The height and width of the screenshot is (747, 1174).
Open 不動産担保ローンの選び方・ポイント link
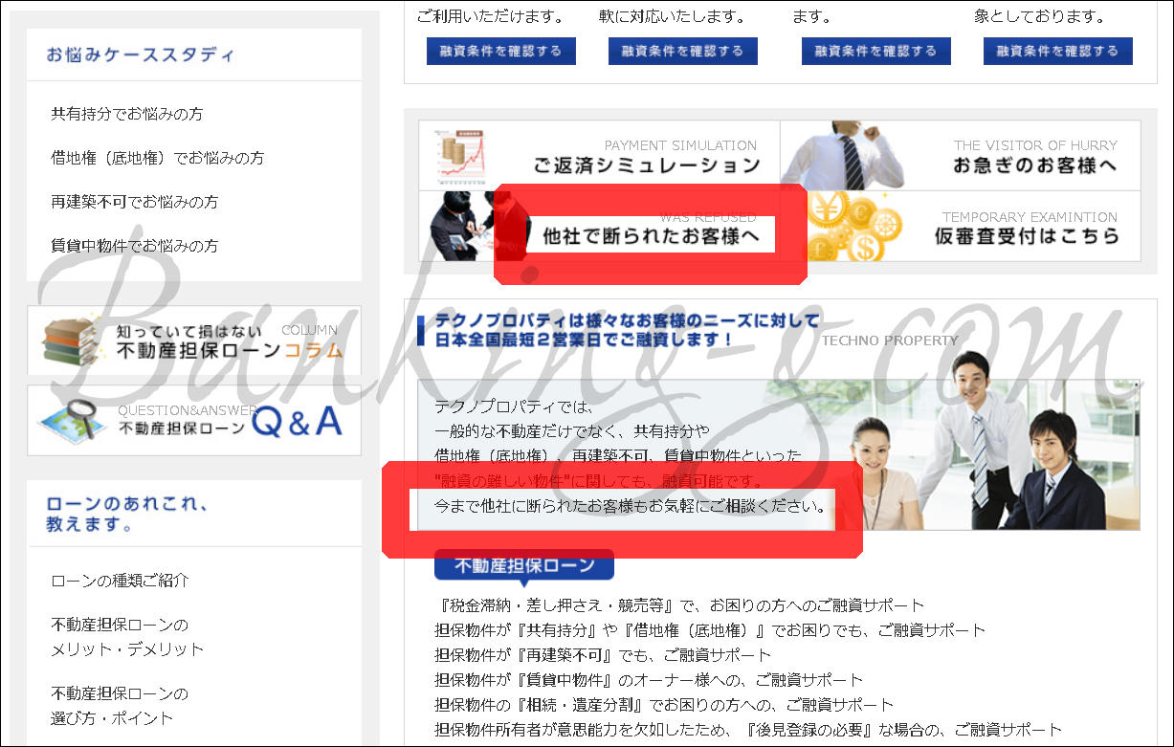tap(120, 706)
